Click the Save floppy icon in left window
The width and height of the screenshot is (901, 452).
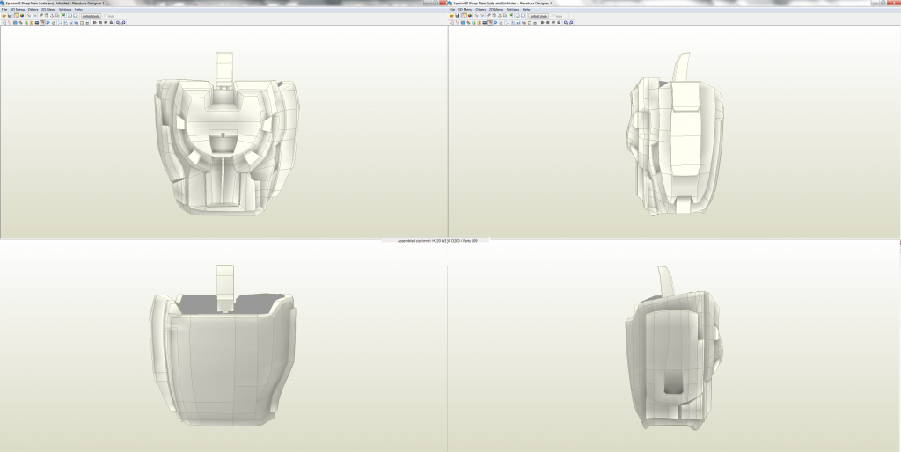[x=10, y=16]
